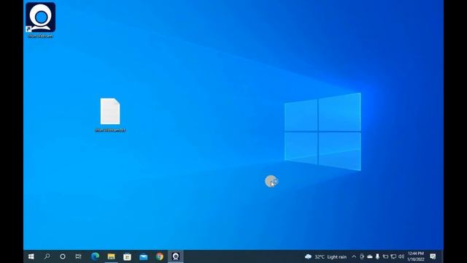The height and width of the screenshot is (263, 467).
Task: Open Microsoft Store from the taskbar
Action: tap(128, 256)
